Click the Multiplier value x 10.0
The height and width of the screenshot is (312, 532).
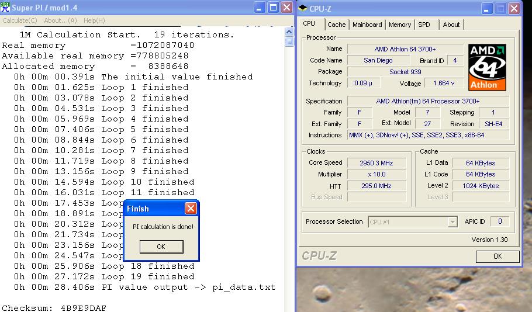(376, 174)
